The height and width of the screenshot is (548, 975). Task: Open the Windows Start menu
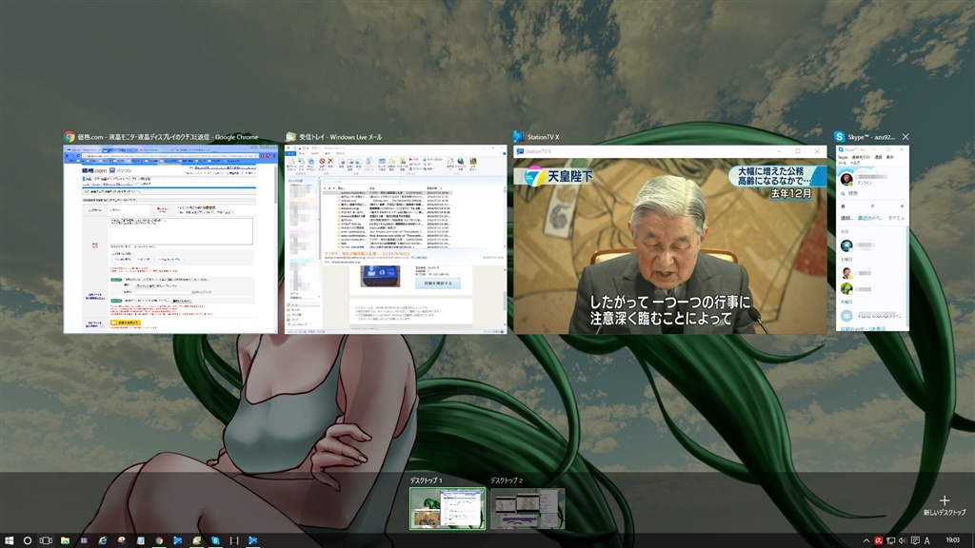(x=9, y=540)
